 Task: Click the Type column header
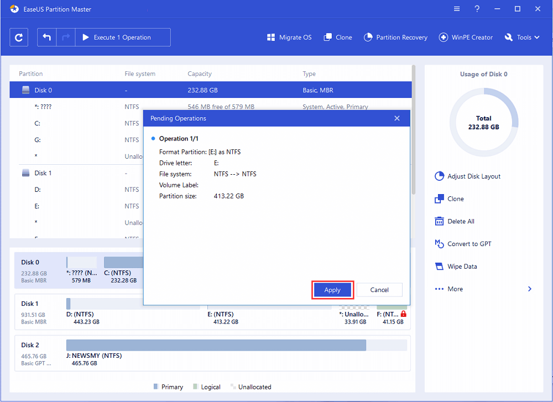coord(309,74)
